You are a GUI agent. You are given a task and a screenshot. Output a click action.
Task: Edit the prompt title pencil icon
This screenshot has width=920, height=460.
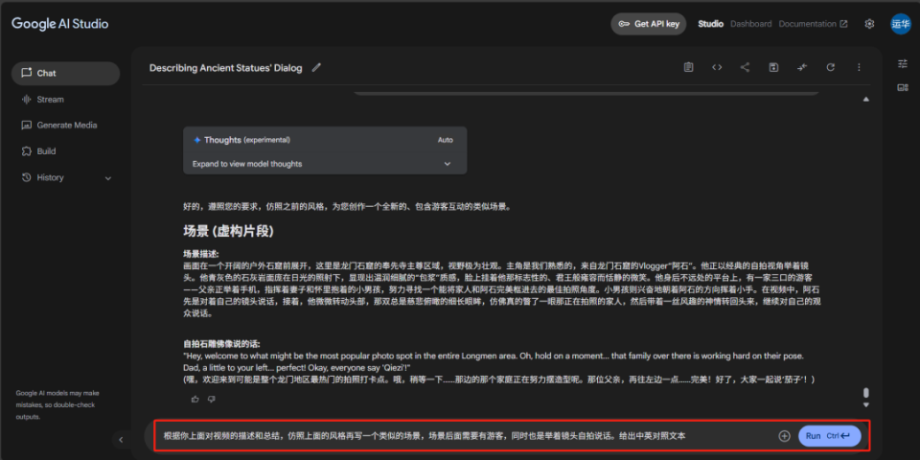pos(316,67)
